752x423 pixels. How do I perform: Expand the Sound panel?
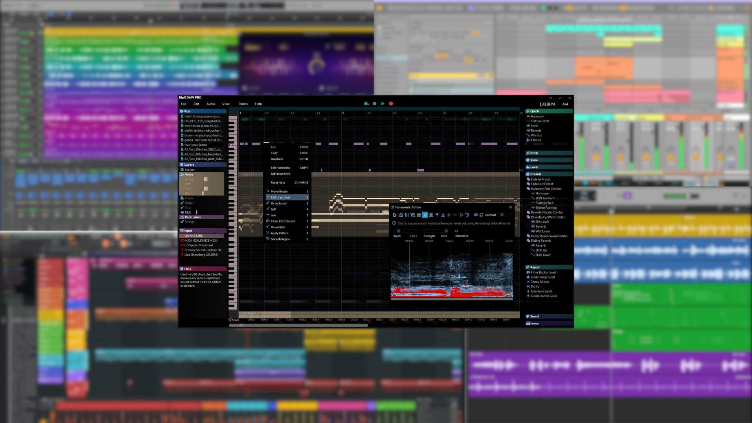click(549, 316)
